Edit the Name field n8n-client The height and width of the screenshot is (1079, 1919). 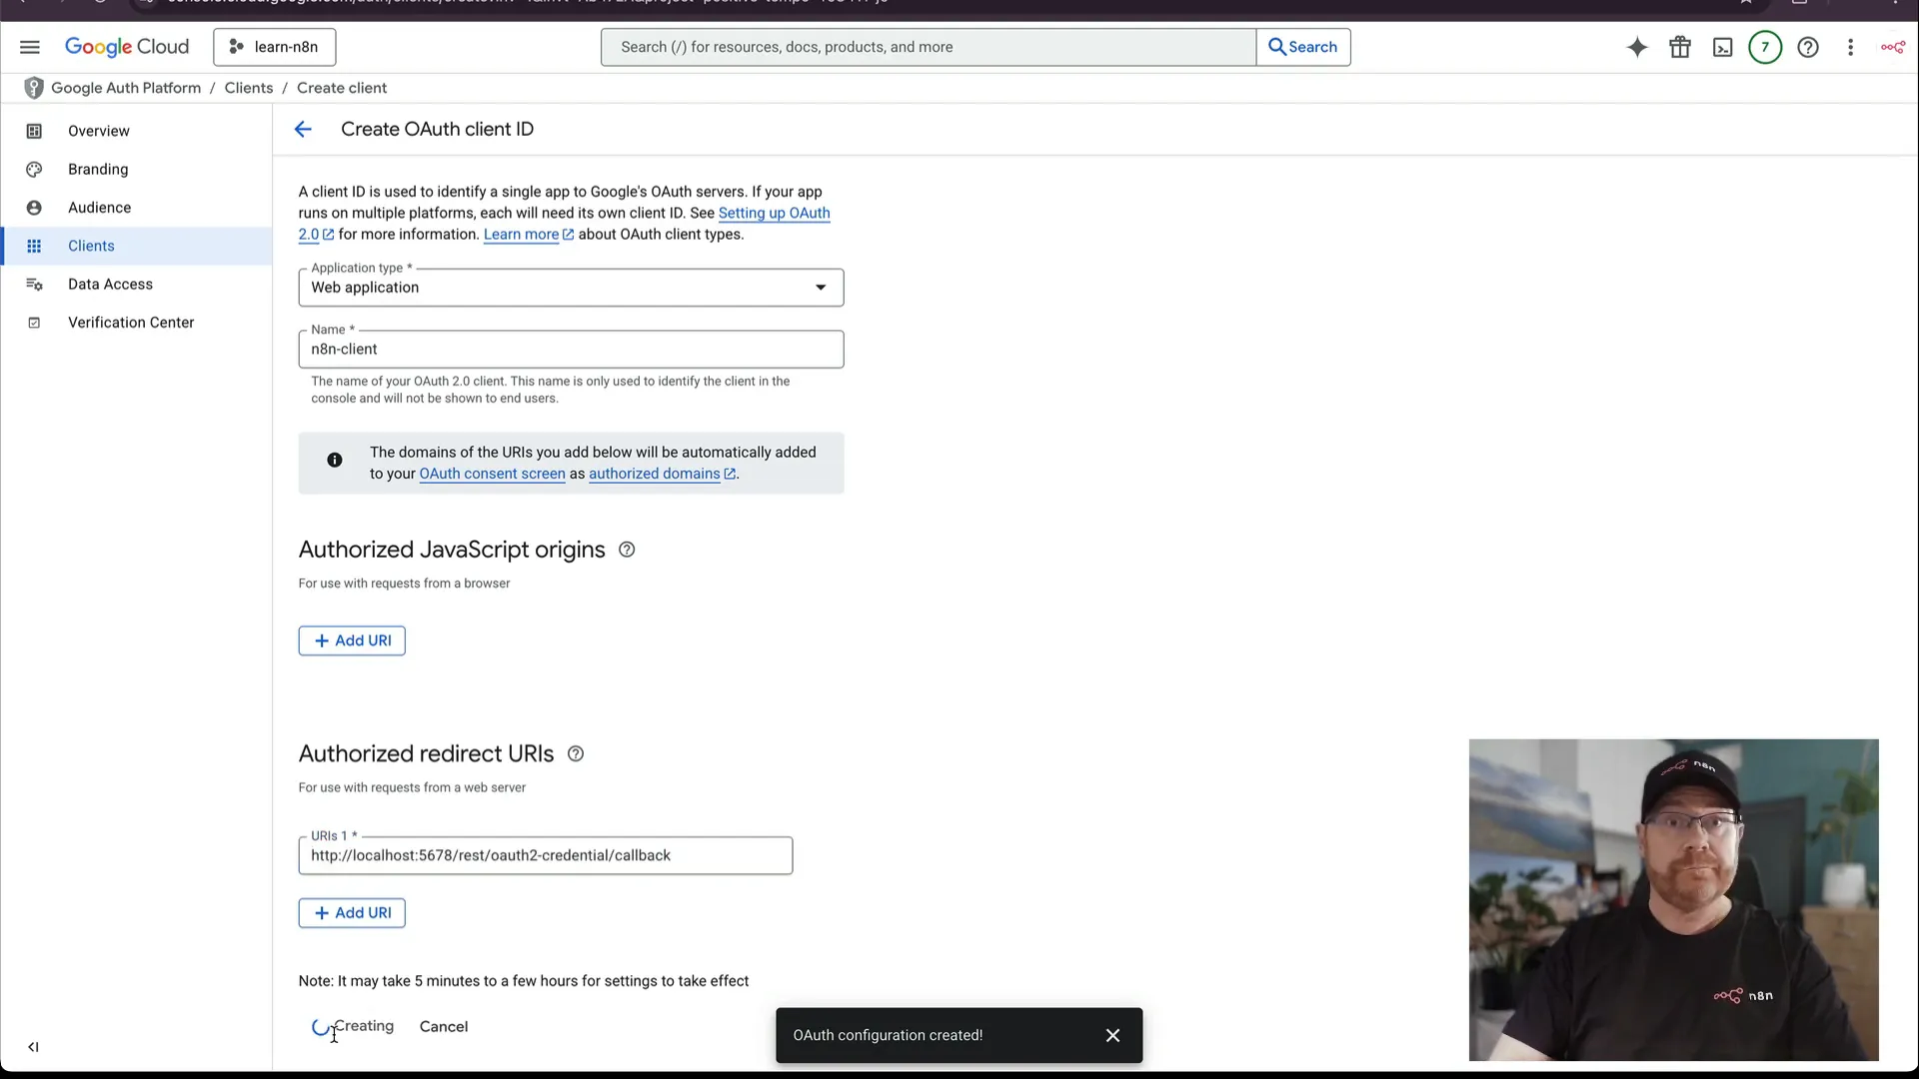tap(571, 350)
